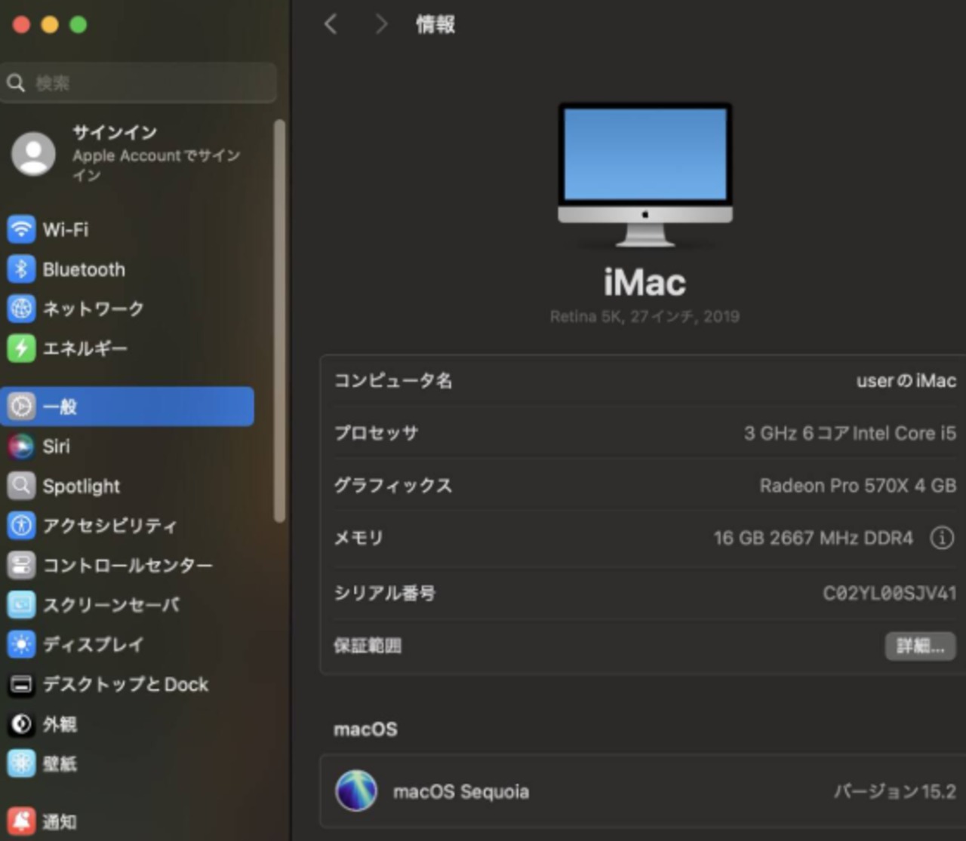This screenshot has height=841, width=966.
Task: Open the Siri settings pane
Action: tap(127, 447)
